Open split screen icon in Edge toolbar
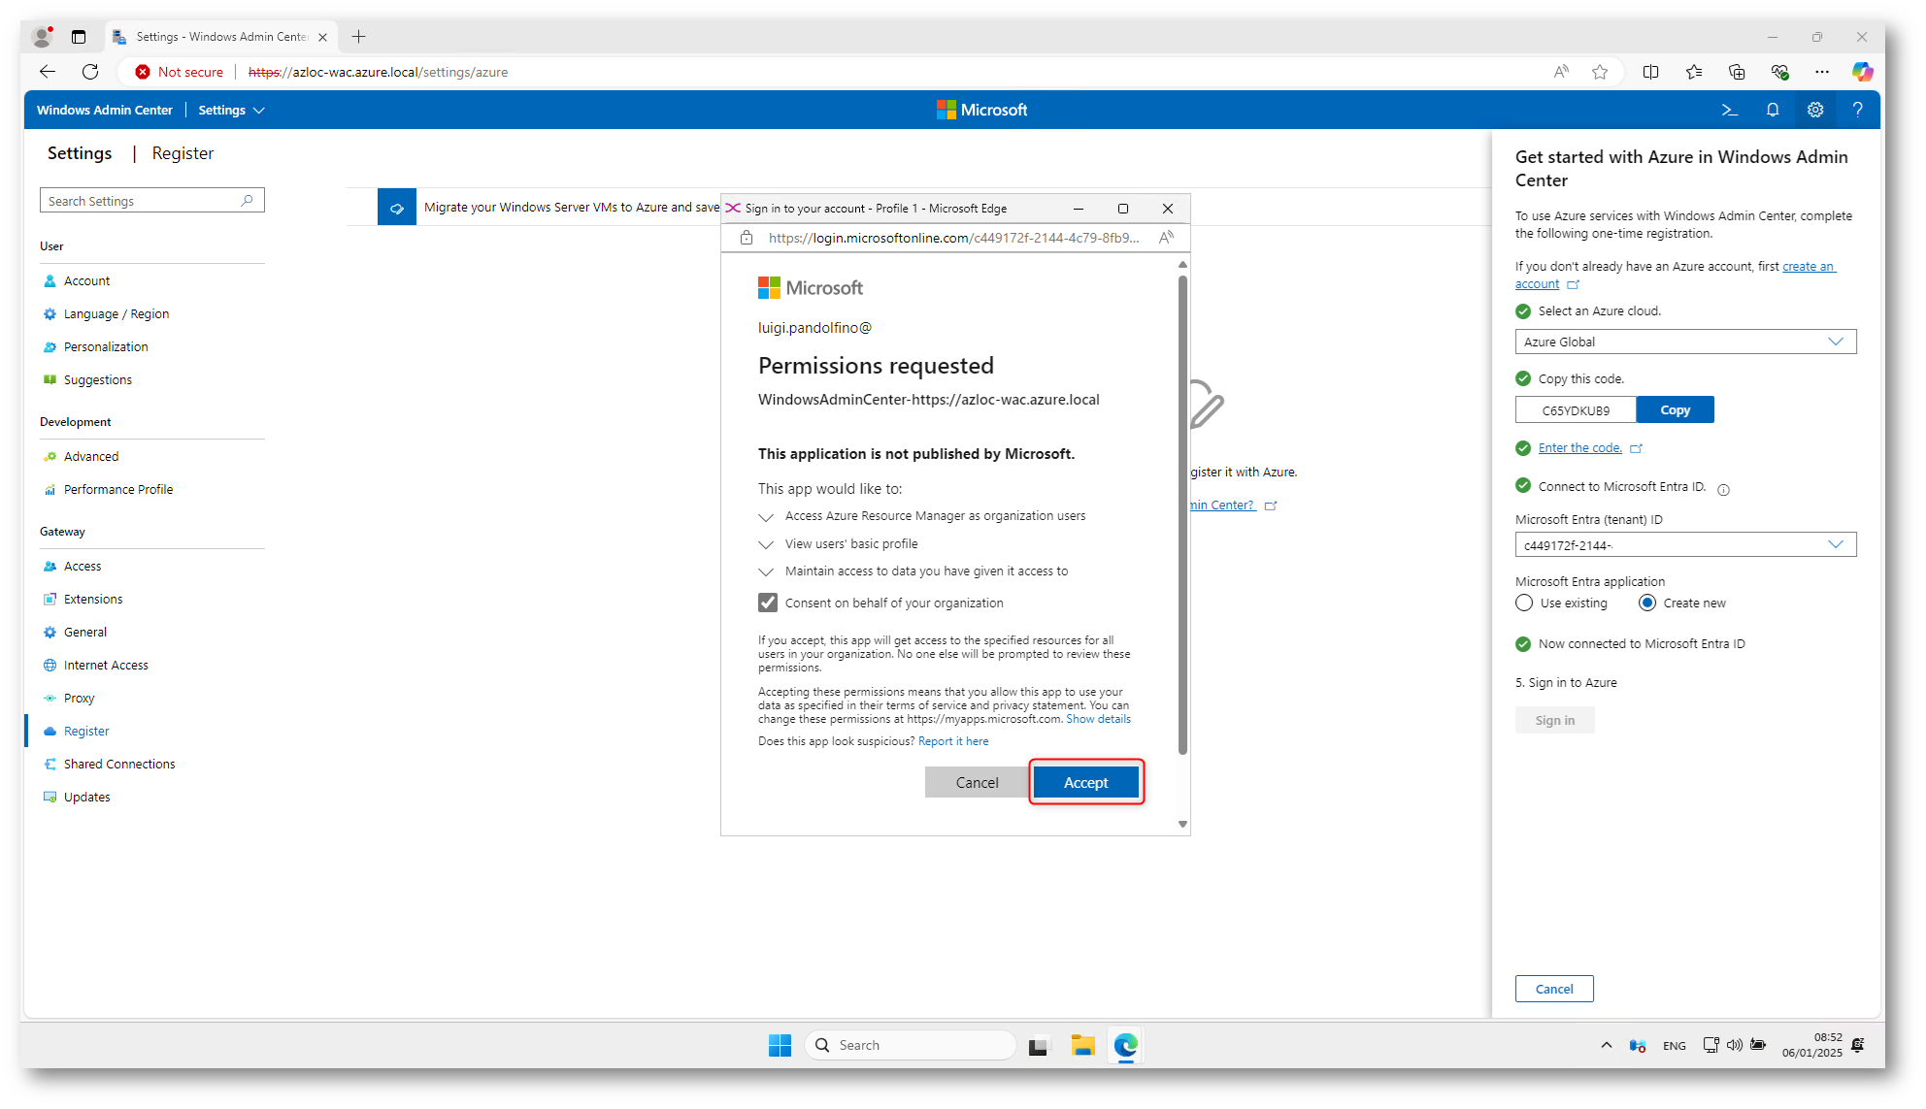This screenshot has width=1926, height=1109. (x=1650, y=72)
